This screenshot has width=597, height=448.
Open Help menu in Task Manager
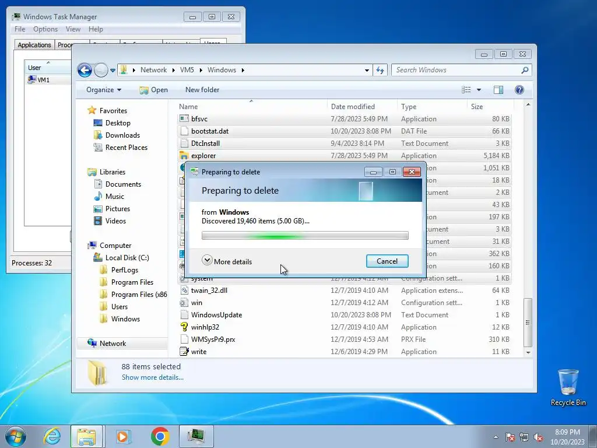coord(96,29)
